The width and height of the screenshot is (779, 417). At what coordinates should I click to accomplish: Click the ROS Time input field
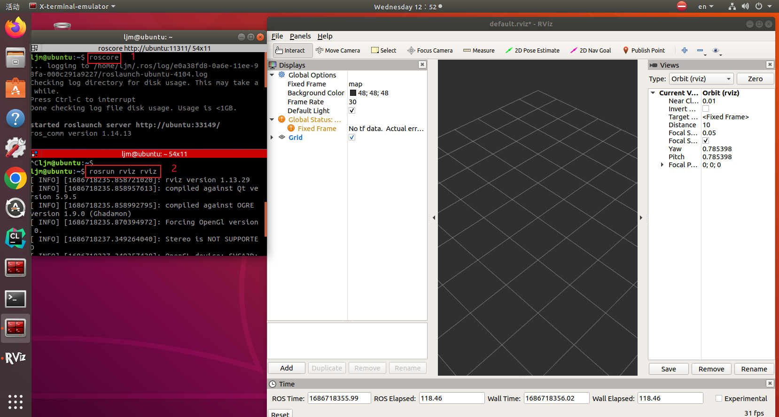pyautogui.click(x=339, y=398)
